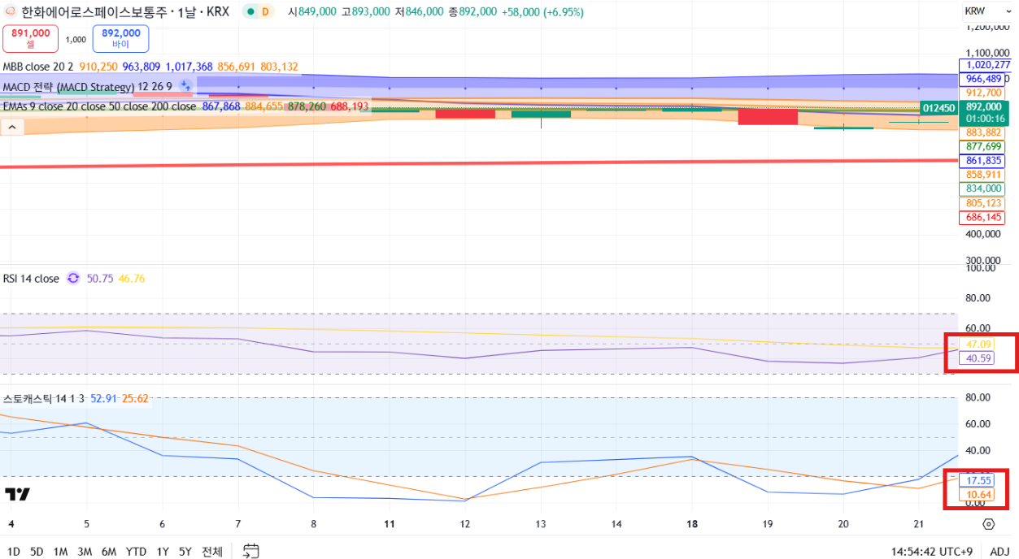Click the 40.59 RSI axis label
The width and height of the screenshot is (1019, 559).
tap(978, 358)
